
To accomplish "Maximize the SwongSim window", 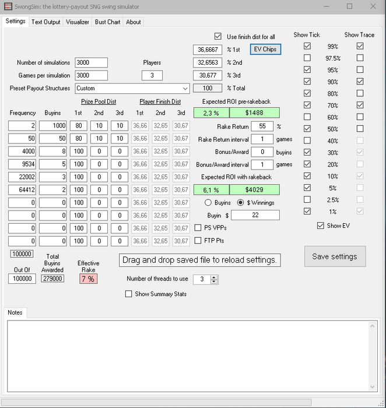I will point(350,6).
